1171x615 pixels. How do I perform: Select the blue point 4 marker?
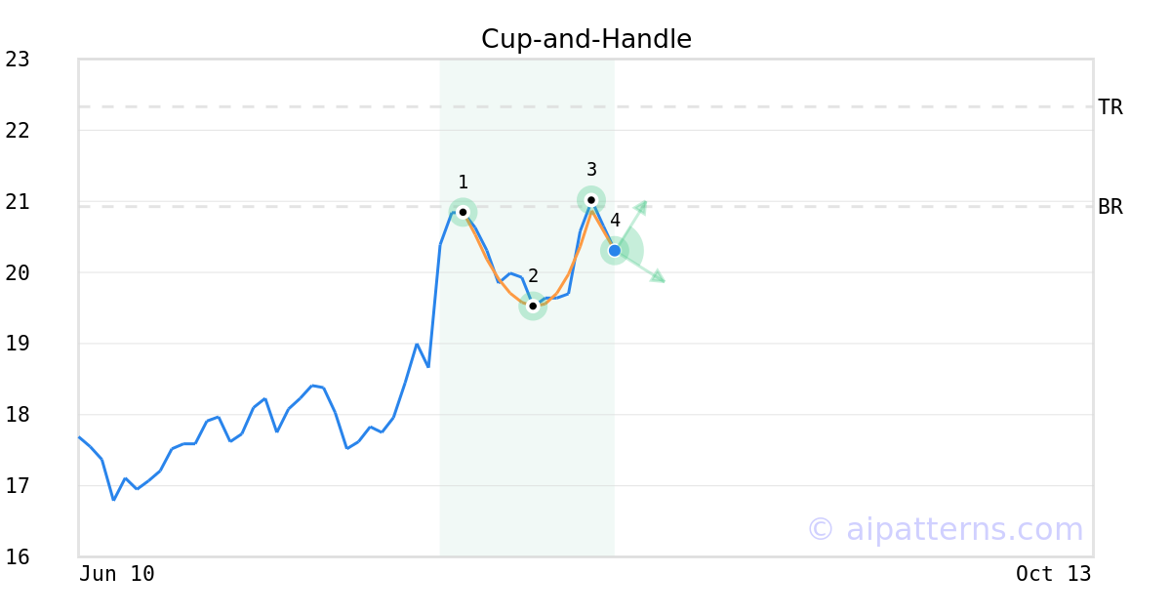[x=615, y=251]
